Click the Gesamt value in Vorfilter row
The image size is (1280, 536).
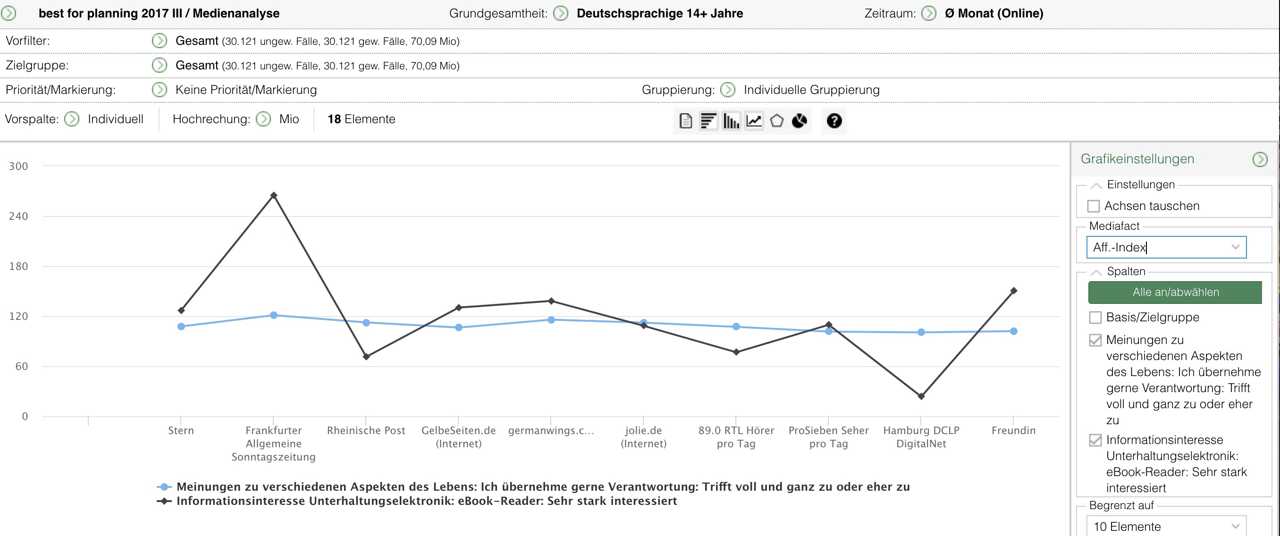[197, 41]
